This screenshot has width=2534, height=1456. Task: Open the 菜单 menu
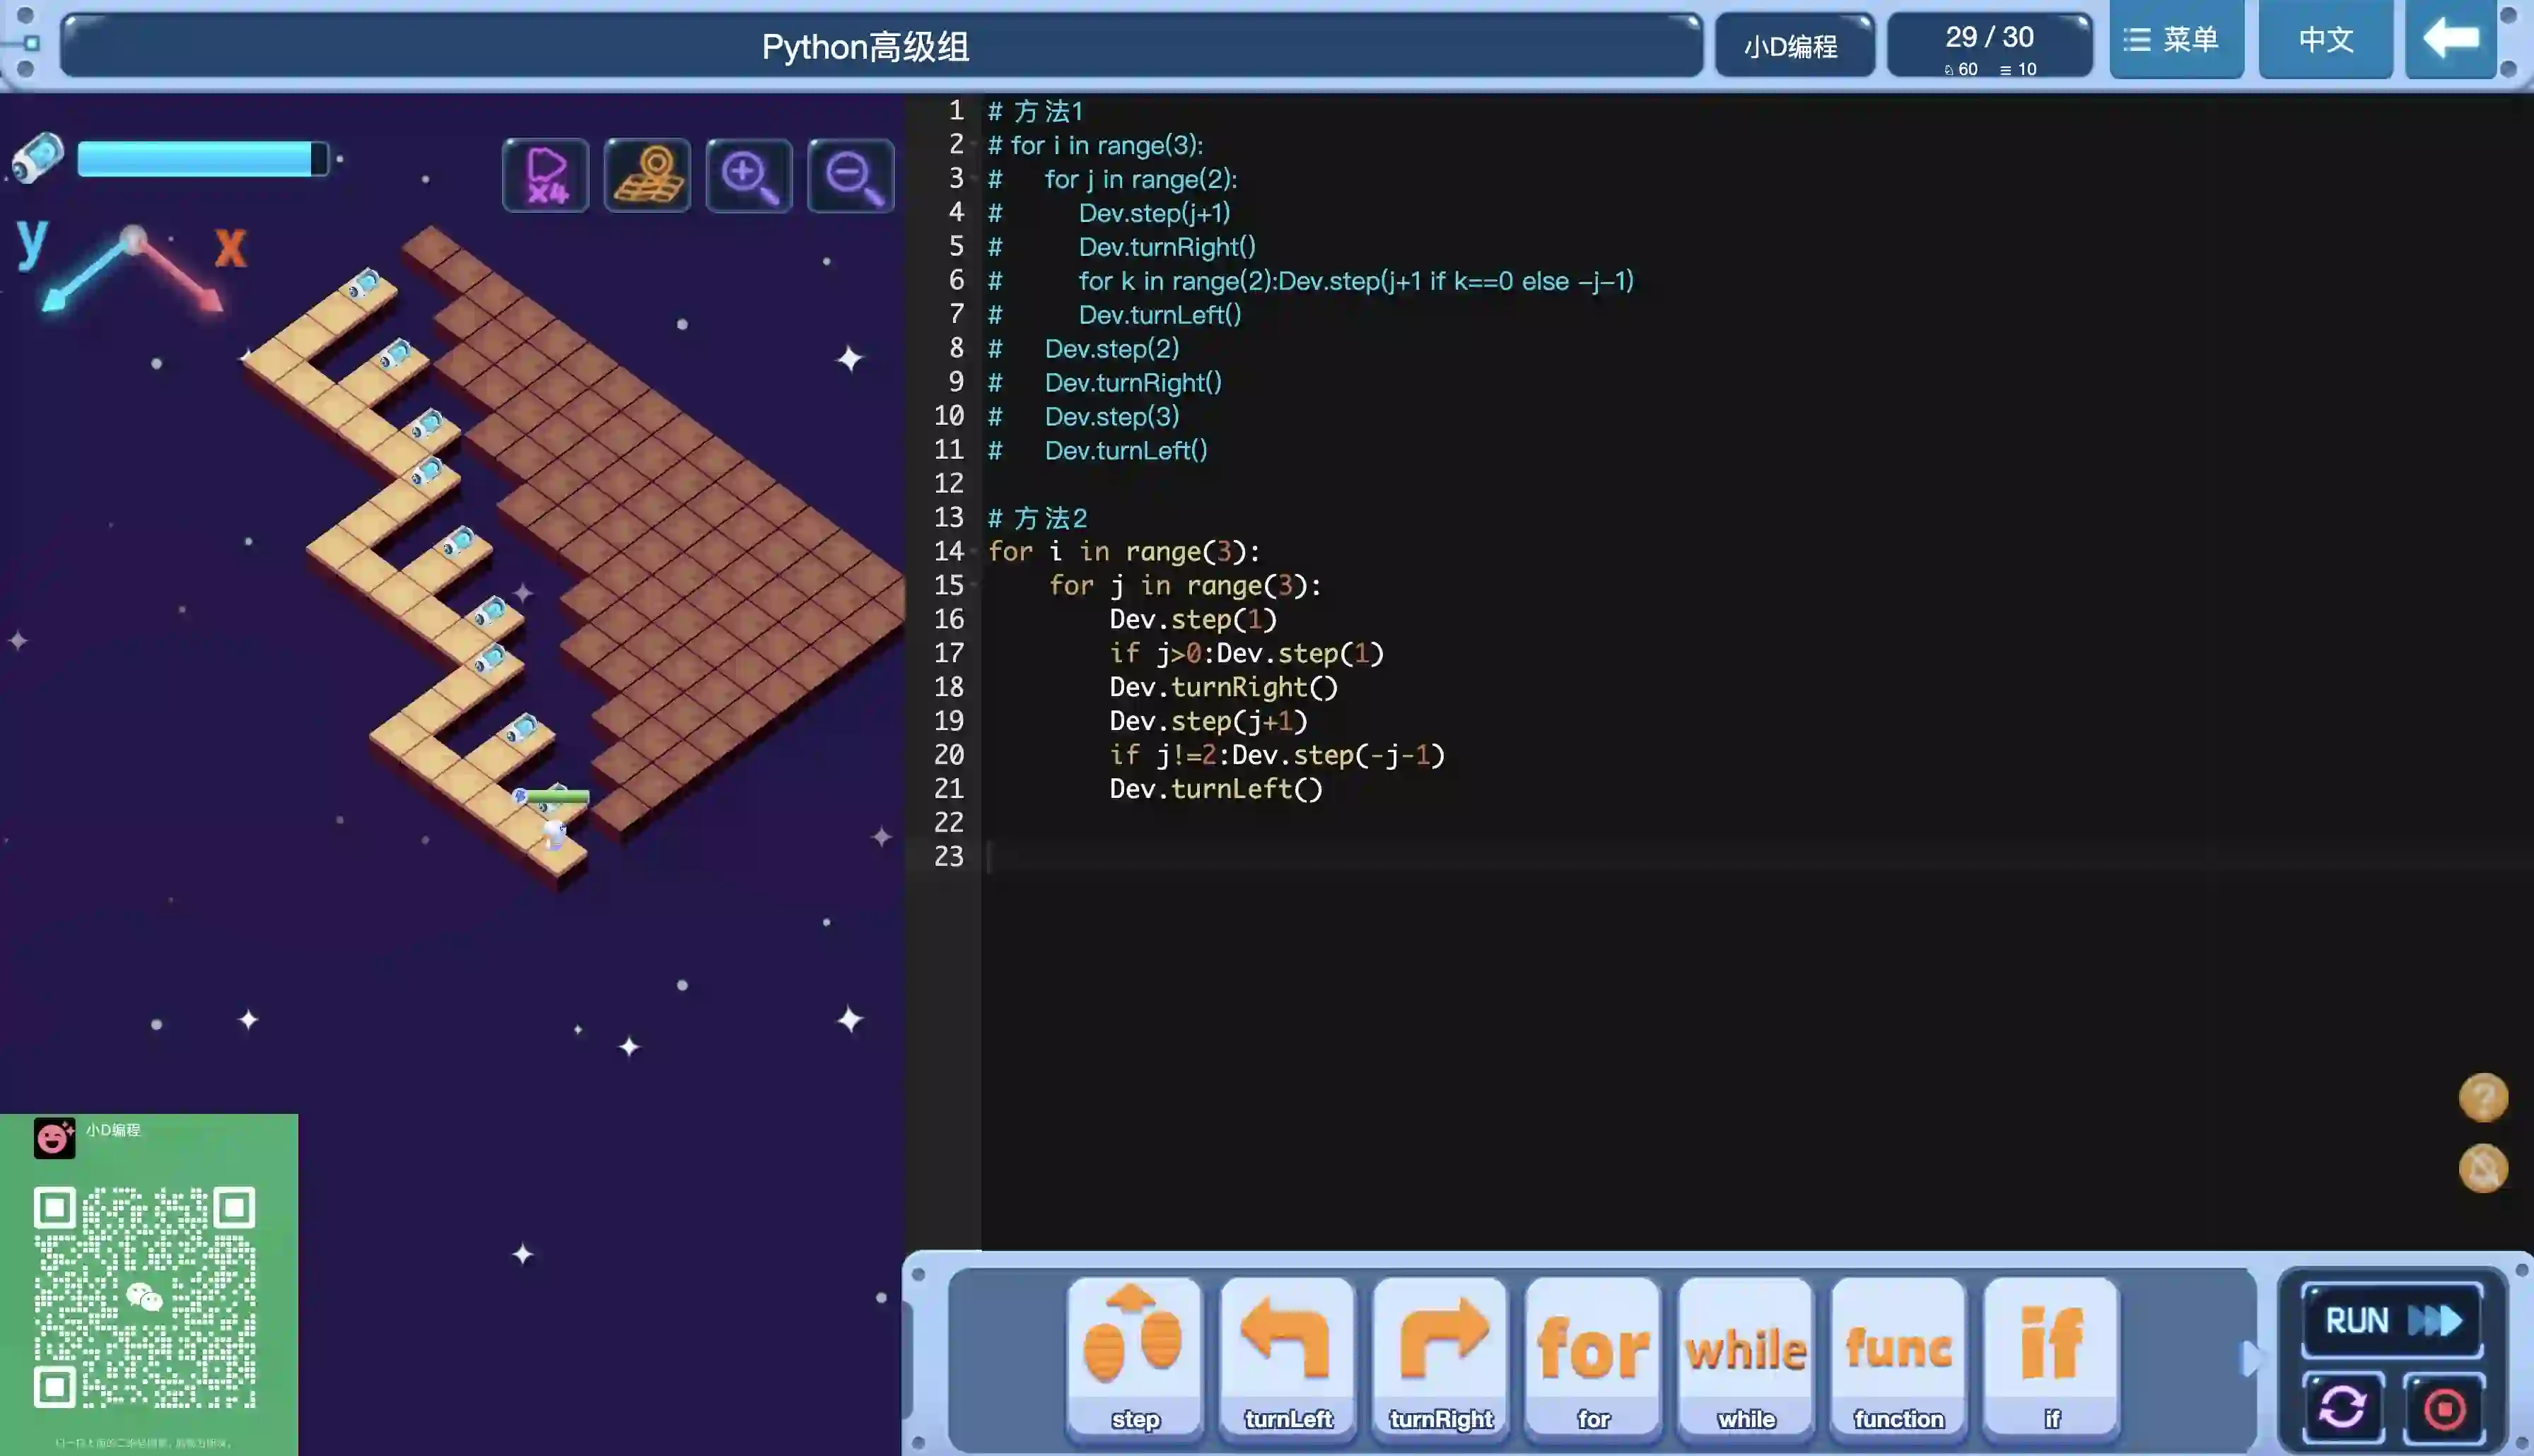point(2176,40)
